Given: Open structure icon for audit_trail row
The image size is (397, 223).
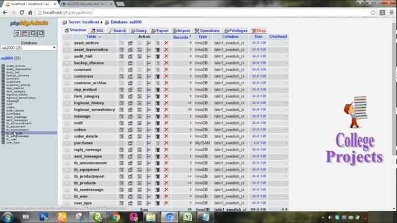Looking at the screenshot, I should click(x=130, y=56).
